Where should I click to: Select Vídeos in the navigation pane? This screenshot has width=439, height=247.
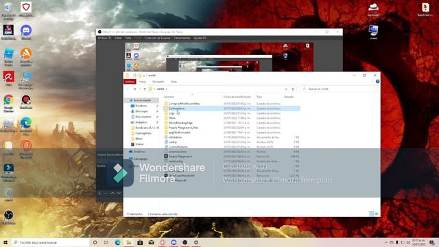[x=139, y=144]
